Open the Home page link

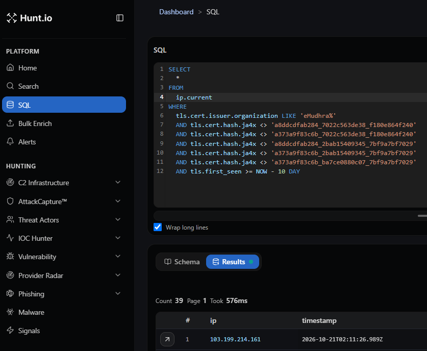[64, 67]
